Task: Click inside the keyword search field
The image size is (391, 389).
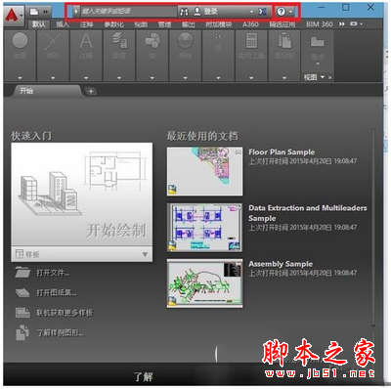Action: click(x=129, y=12)
